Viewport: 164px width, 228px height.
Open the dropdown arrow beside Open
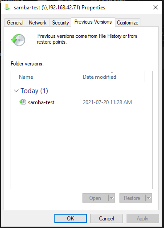(111, 198)
